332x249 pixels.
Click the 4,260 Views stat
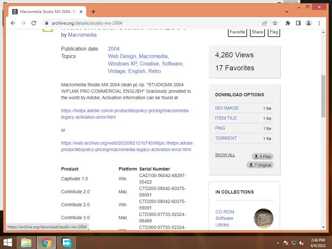point(234,55)
